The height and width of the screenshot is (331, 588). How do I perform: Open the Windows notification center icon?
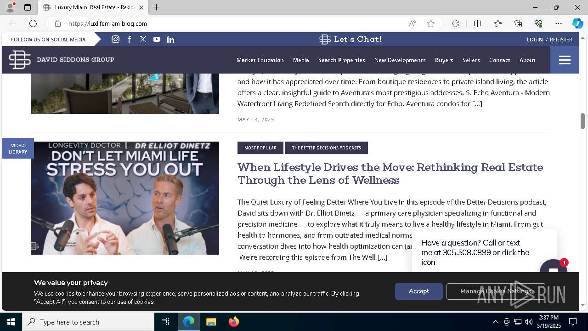[573, 322]
